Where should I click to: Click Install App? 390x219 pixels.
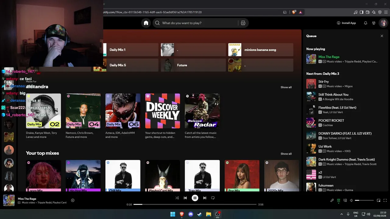pos(346,23)
